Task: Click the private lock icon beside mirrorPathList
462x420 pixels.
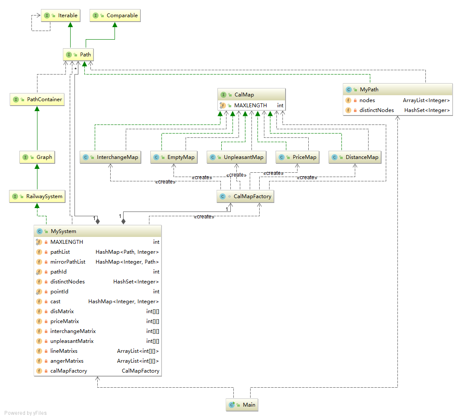Action: pyautogui.click(x=46, y=262)
